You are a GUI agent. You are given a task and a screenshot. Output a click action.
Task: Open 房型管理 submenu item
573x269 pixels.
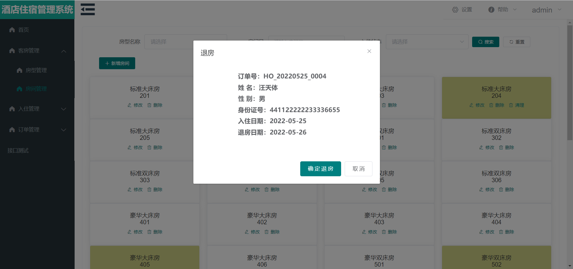(x=37, y=70)
